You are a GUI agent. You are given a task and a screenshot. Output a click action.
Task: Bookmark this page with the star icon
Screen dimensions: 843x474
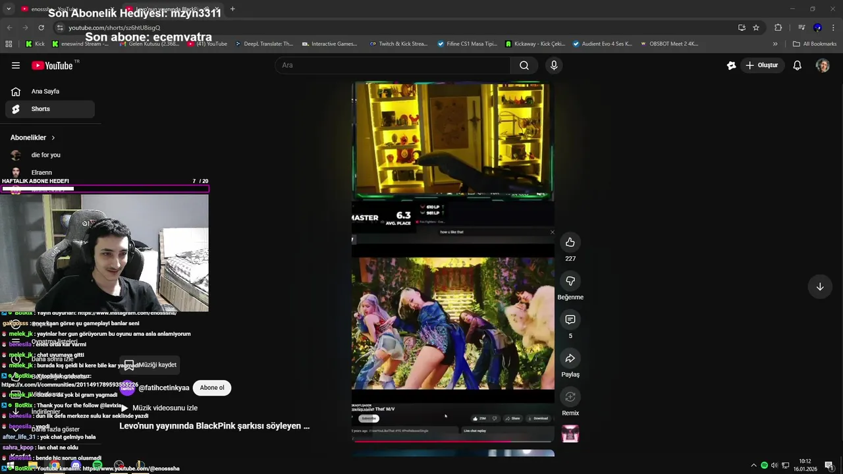pos(756,28)
